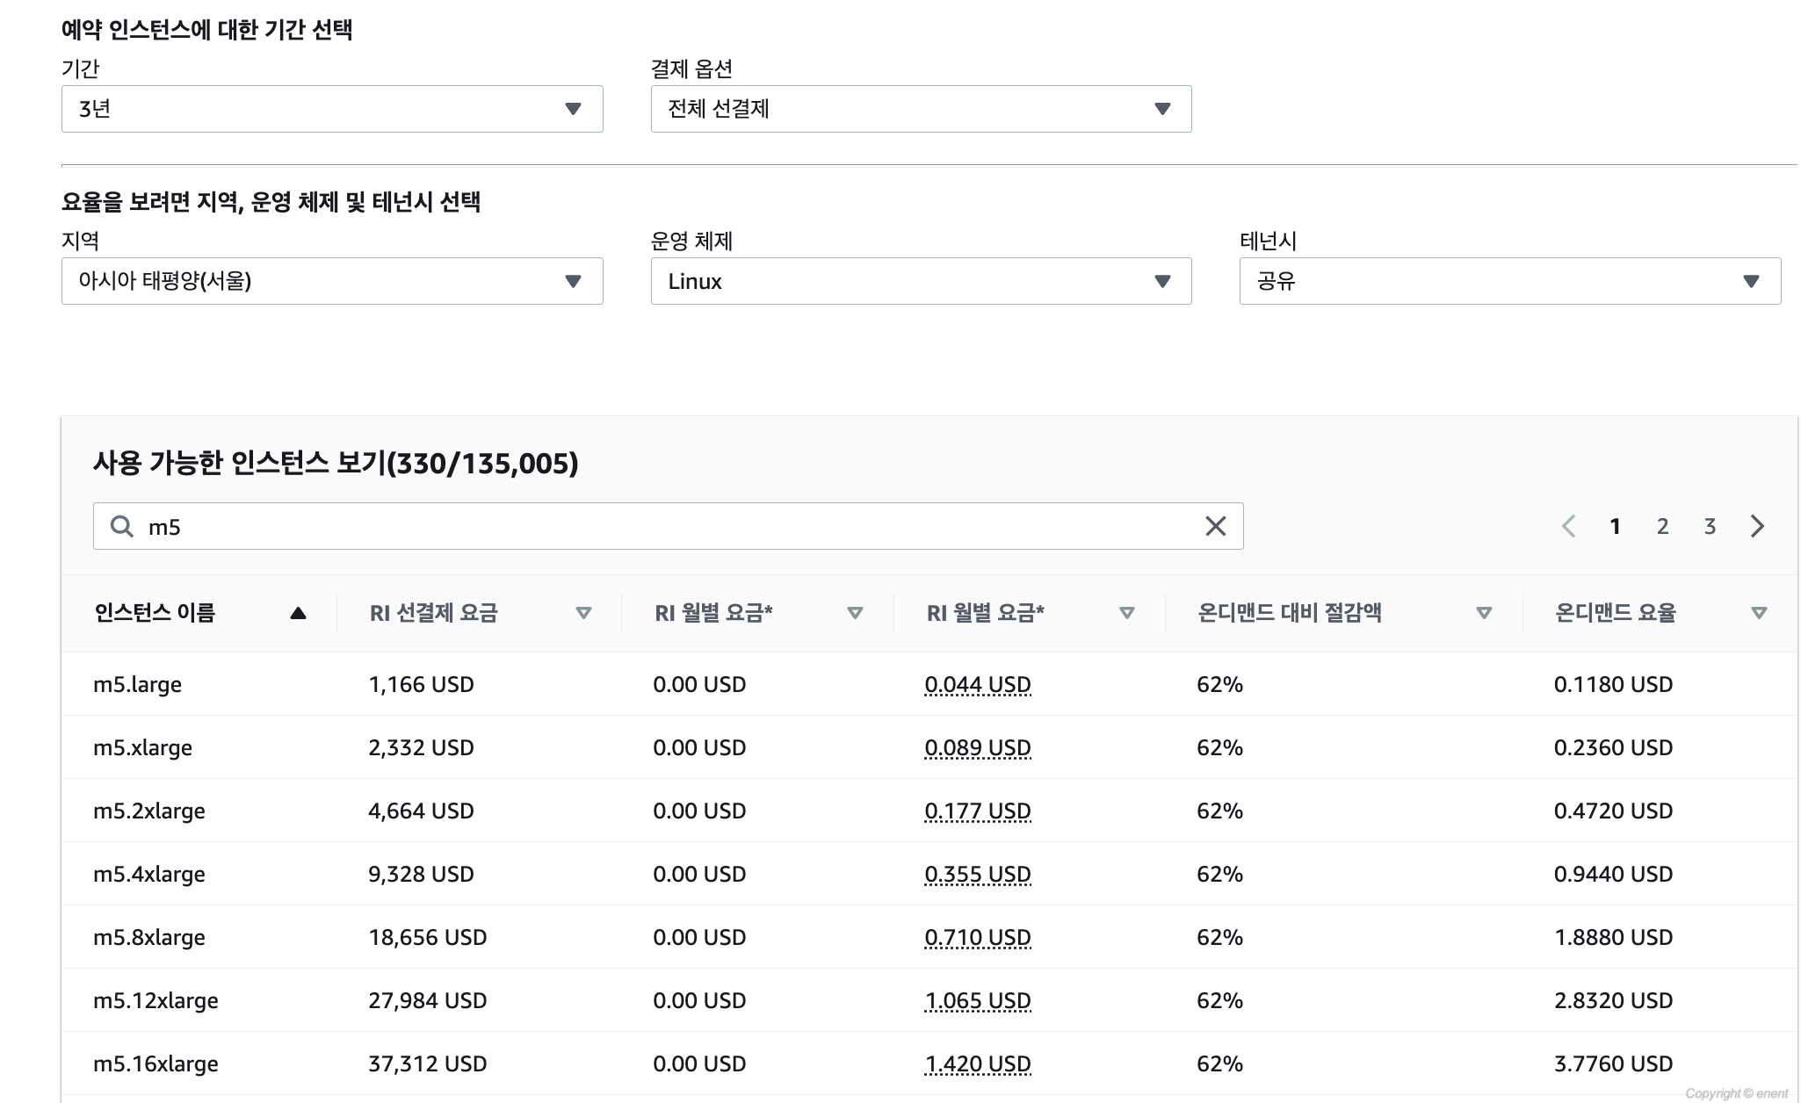Sort by RI 선결제 요금 column arrow

(x=583, y=613)
